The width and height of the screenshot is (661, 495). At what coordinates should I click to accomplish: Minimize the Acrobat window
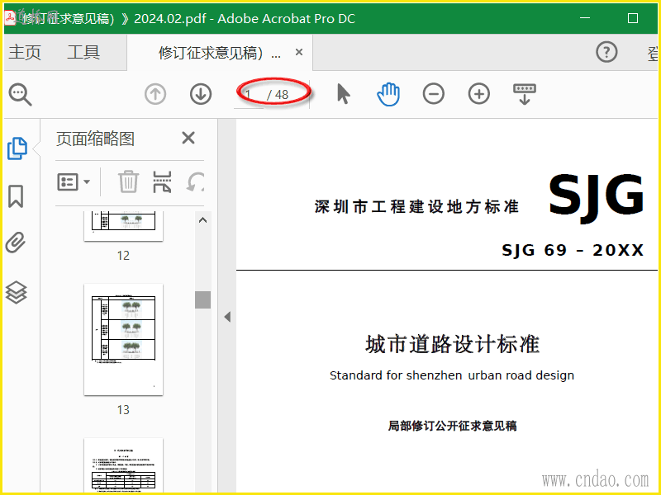tap(585, 18)
